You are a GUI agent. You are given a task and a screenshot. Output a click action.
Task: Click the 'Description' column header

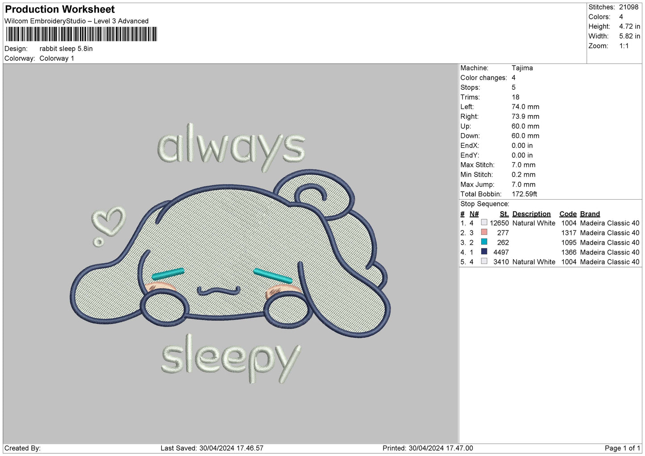532,214
